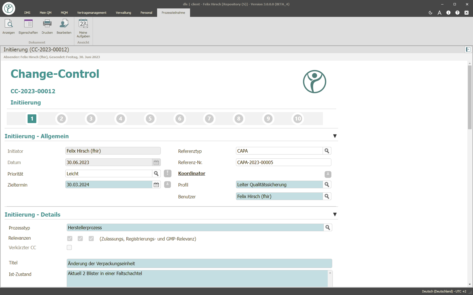Open the Prozesstyp lookup magnifier
473x295 pixels.
coord(327,227)
